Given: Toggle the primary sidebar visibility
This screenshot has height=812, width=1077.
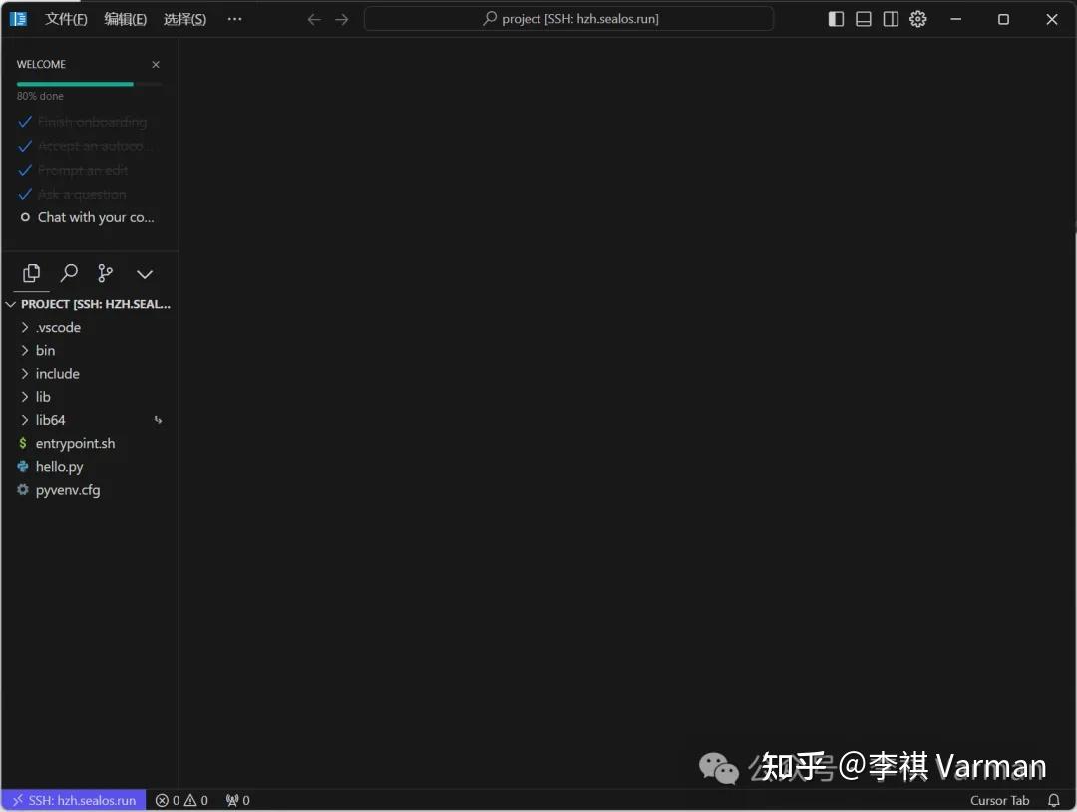Looking at the screenshot, I should coord(836,18).
